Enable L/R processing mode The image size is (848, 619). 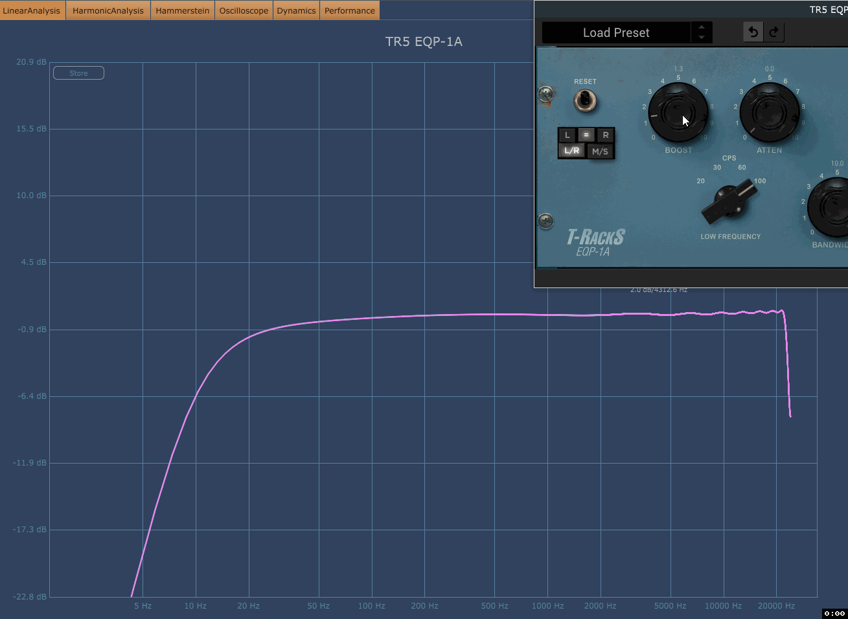[x=572, y=151]
